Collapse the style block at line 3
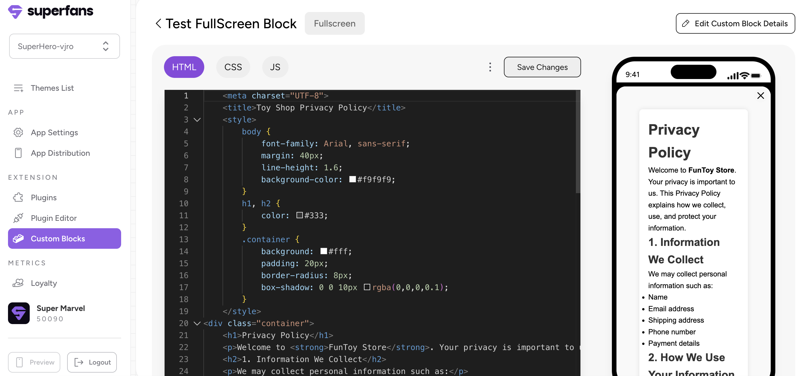 pyautogui.click(x=197, y=120)
